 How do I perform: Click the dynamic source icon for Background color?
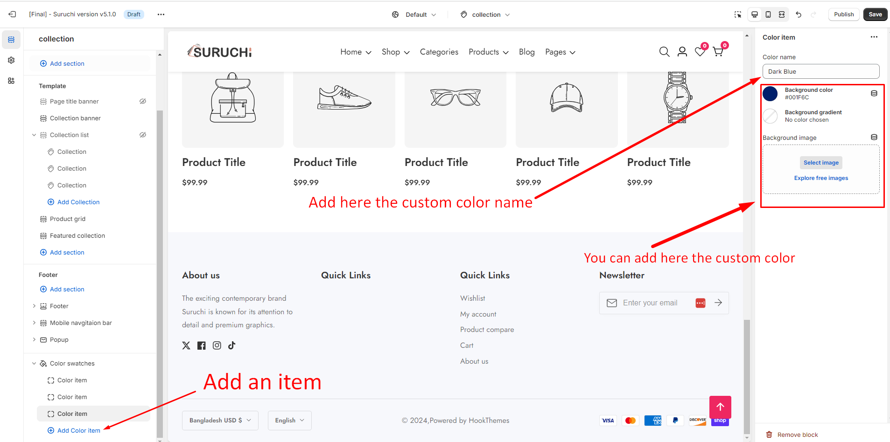pyautogui.click(x=874, y=93)
